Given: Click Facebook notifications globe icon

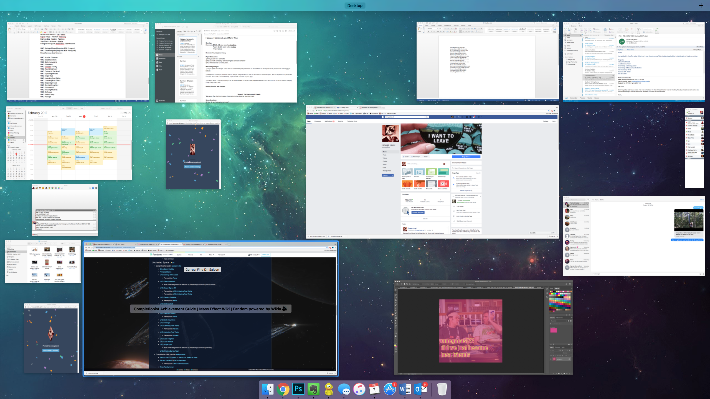Looking at the screenshot, I should (474, 117).
